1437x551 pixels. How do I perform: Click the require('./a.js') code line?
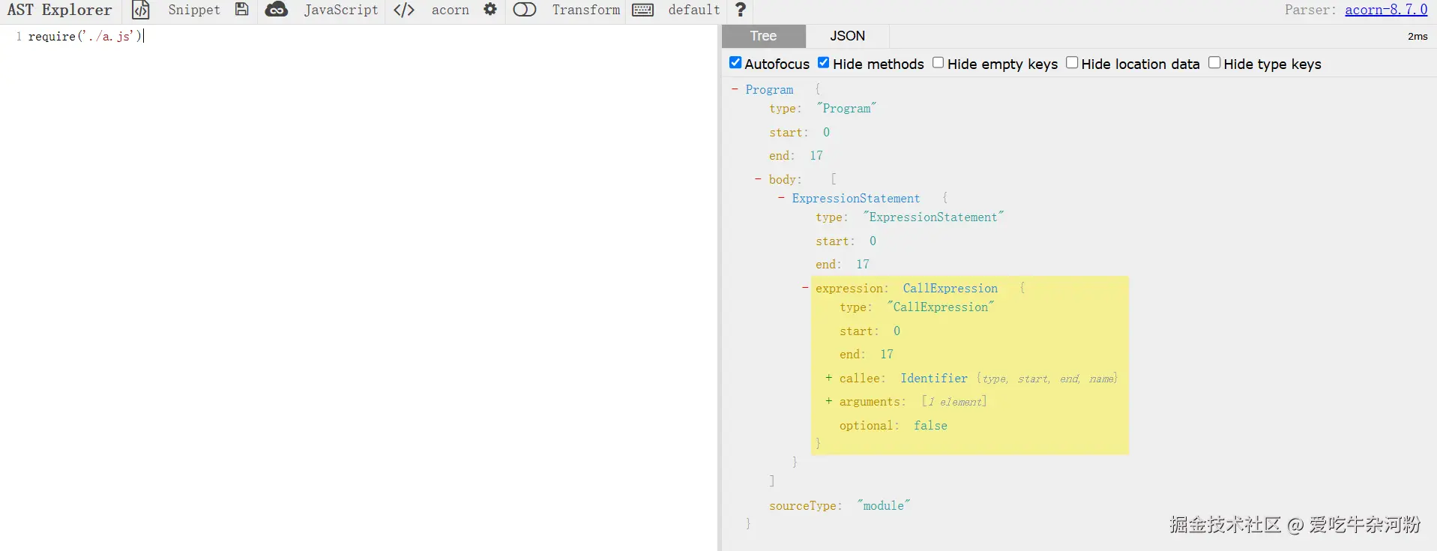point(85,36)
